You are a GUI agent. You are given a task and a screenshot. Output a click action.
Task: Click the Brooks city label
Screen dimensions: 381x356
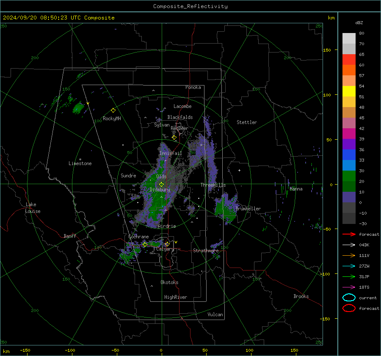[x=301, y=296]
